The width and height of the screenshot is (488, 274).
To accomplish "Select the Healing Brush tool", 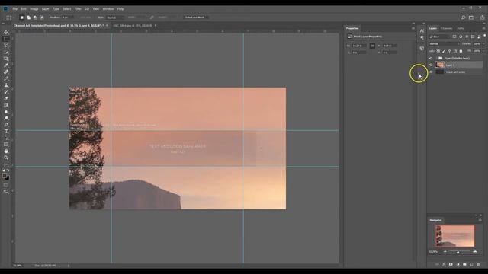I will 6,72.
